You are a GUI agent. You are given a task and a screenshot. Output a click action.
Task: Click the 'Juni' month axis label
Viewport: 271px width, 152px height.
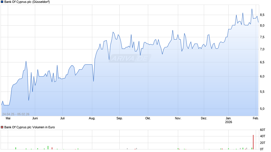pos(35,118)
